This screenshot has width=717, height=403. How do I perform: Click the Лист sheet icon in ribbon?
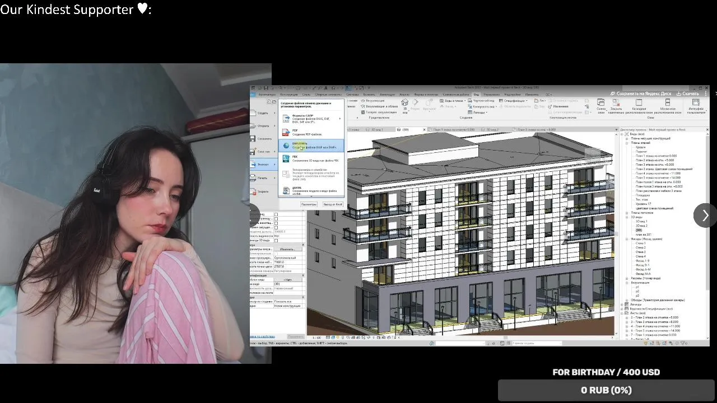[x=536, y=101]
